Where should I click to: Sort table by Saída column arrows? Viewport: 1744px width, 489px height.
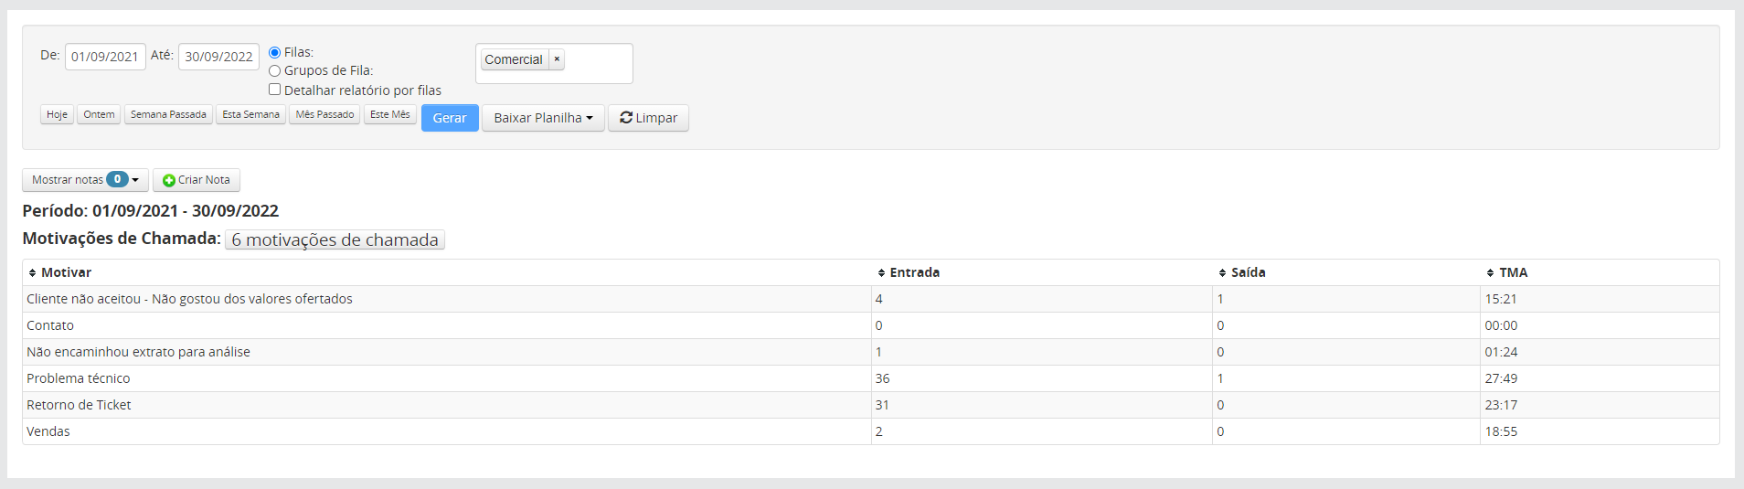coord(1222,273)
